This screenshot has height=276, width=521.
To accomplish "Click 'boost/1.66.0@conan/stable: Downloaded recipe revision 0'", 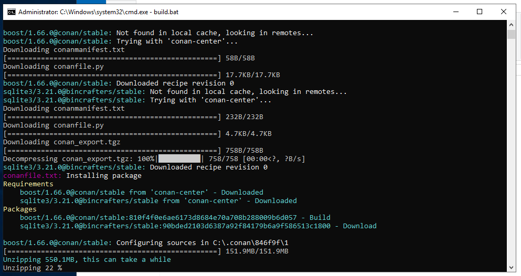I will point(119,83).
